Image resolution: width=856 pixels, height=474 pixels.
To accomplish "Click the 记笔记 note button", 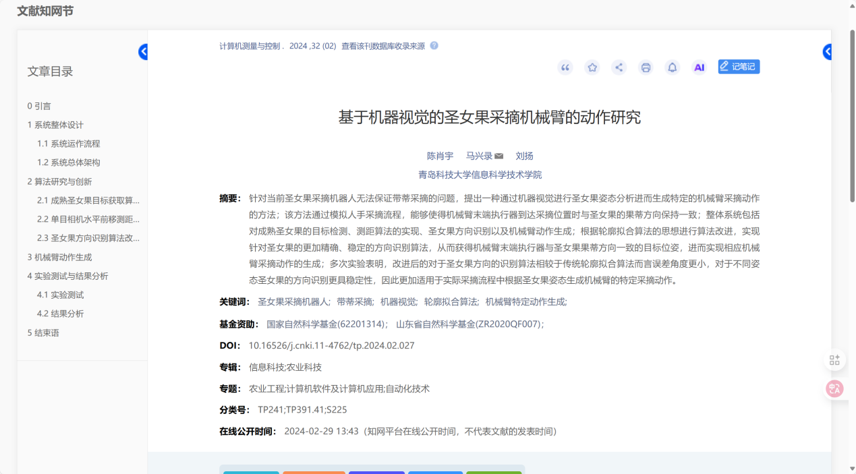I will [739, 66].
